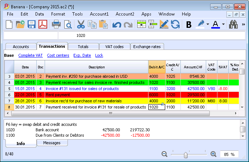Click the V80 VAT code cell
The height and width of the screenshot is (162, 249).
point(212,89)
